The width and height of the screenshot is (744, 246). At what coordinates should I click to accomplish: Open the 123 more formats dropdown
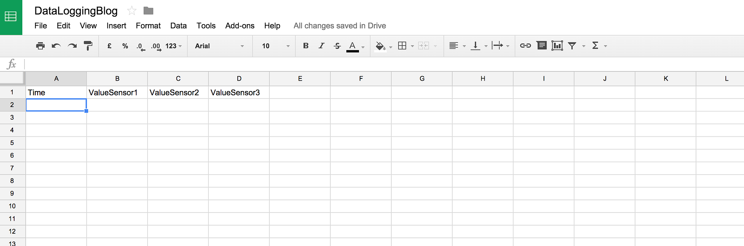(x=173, y=46)
